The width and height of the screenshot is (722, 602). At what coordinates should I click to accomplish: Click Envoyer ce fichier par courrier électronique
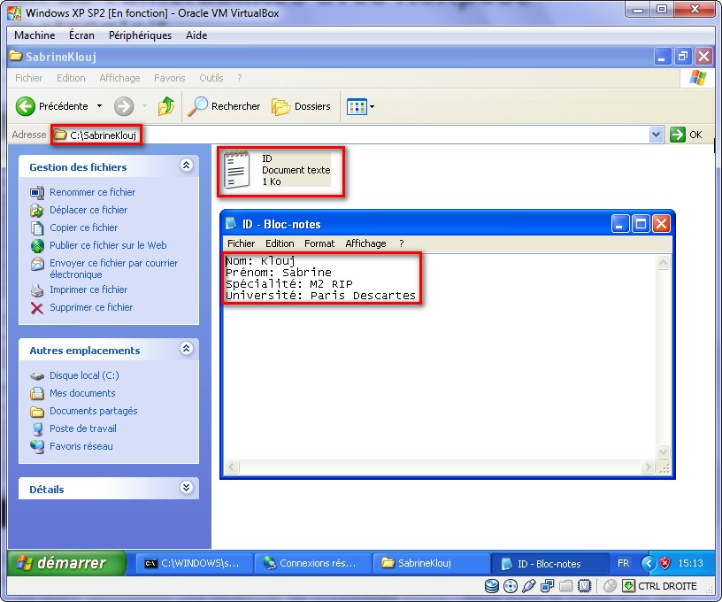pyautogui.click(x=113, y=268)
